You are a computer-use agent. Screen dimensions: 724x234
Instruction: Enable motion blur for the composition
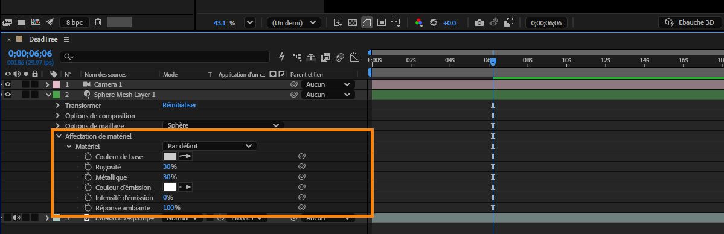340,57
